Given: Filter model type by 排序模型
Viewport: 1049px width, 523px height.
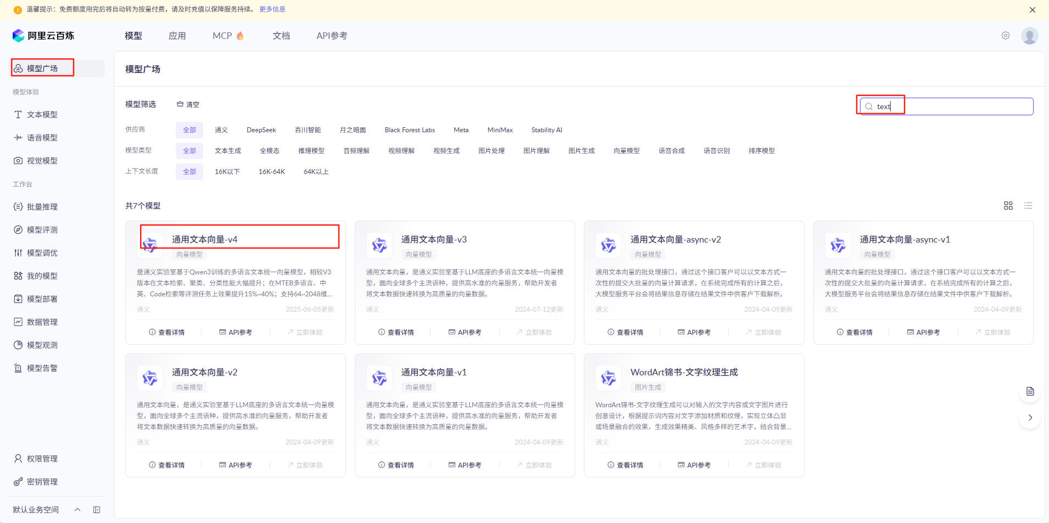Looking at the screenshot, I should tap(762, 151).
